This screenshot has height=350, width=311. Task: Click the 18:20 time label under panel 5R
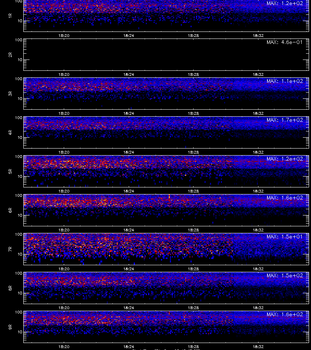[x=64, y=191]
